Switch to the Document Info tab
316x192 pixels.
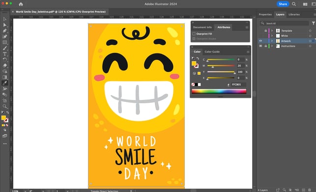tap(202, 27)
